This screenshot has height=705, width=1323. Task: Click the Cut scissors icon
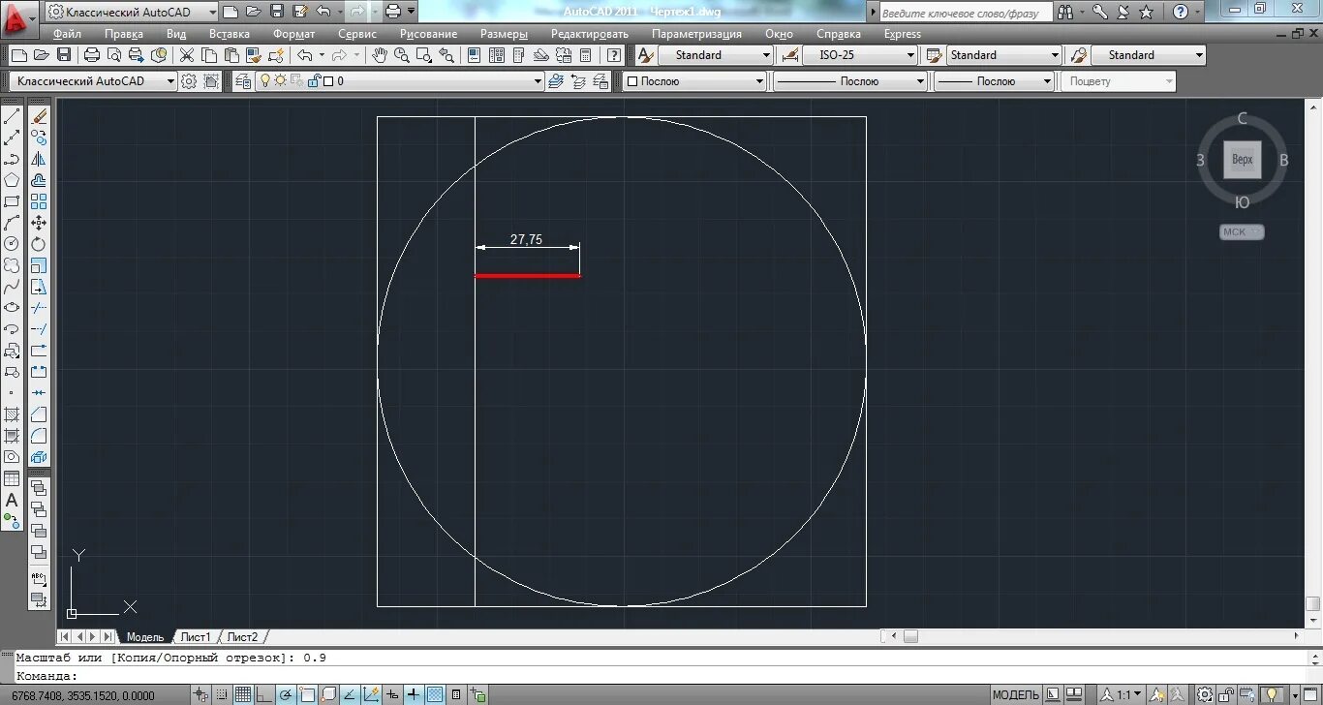(187, 55)
